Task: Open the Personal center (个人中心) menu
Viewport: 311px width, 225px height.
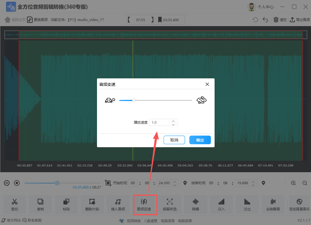Action: tap(261, 7)
